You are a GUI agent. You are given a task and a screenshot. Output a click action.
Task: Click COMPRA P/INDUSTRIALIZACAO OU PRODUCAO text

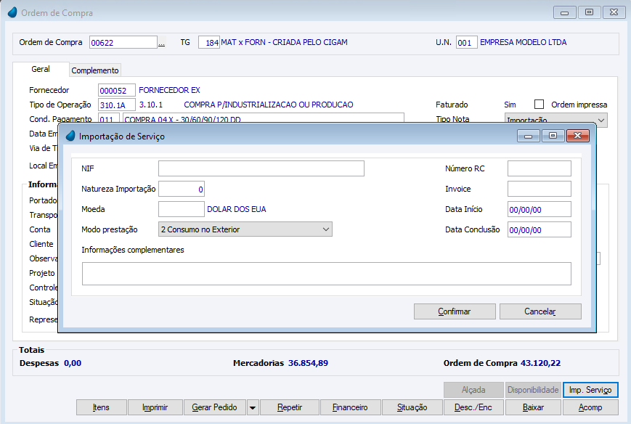(x=269, y=105)
